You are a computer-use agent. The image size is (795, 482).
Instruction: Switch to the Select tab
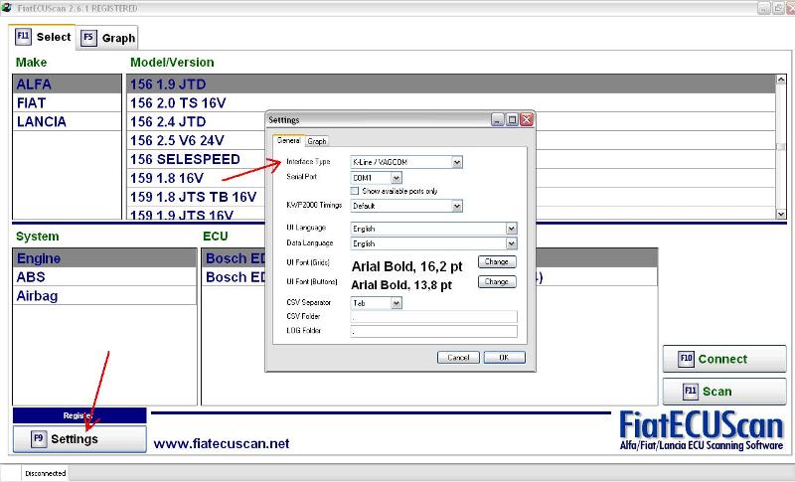[x=42, y=37]
